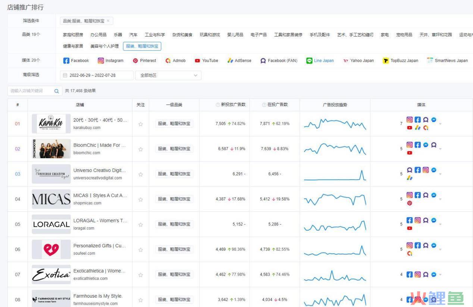Click the KaraKu store logo thumbnail

coord(51,124)
